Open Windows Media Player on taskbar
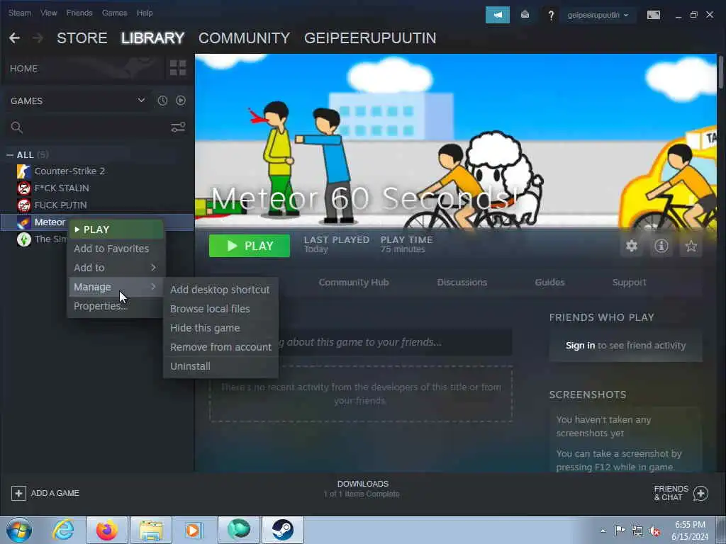This screenshot has width=726, height=544. tap(194, 530)
